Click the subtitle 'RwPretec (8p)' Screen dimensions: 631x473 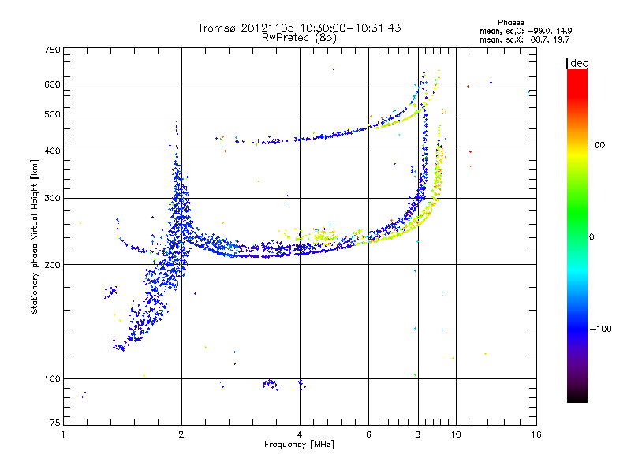pos(299,38)
